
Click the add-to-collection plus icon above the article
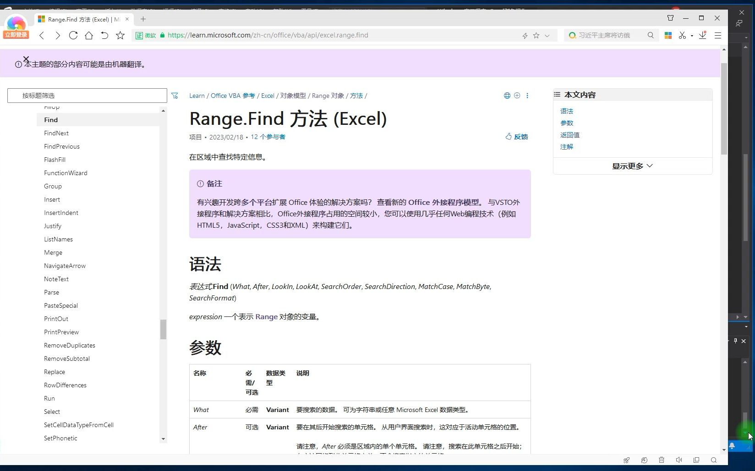pyautogui.click(x=517, y=95)
